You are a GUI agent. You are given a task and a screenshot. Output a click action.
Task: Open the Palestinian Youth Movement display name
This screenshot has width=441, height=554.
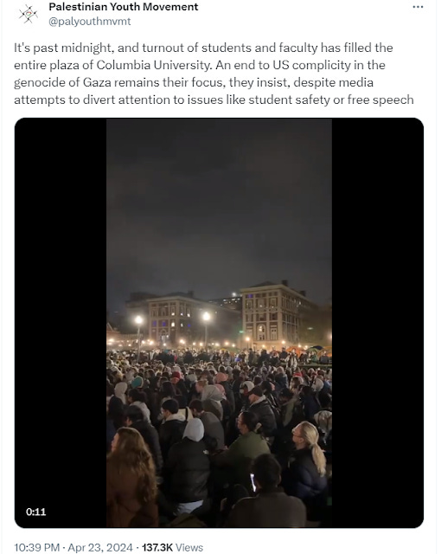(x=123, y=7)
